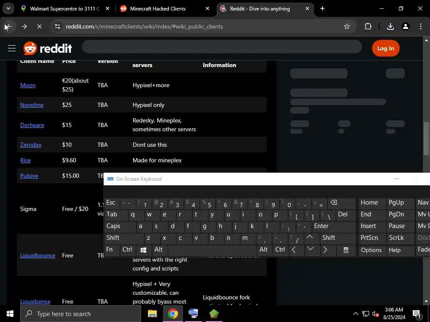
Task: Click the spacebar on On-Screen Keyboard
Action: [212, 250]
